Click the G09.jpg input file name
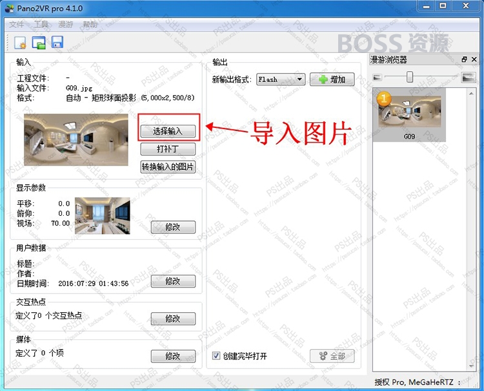 point(79,88)
